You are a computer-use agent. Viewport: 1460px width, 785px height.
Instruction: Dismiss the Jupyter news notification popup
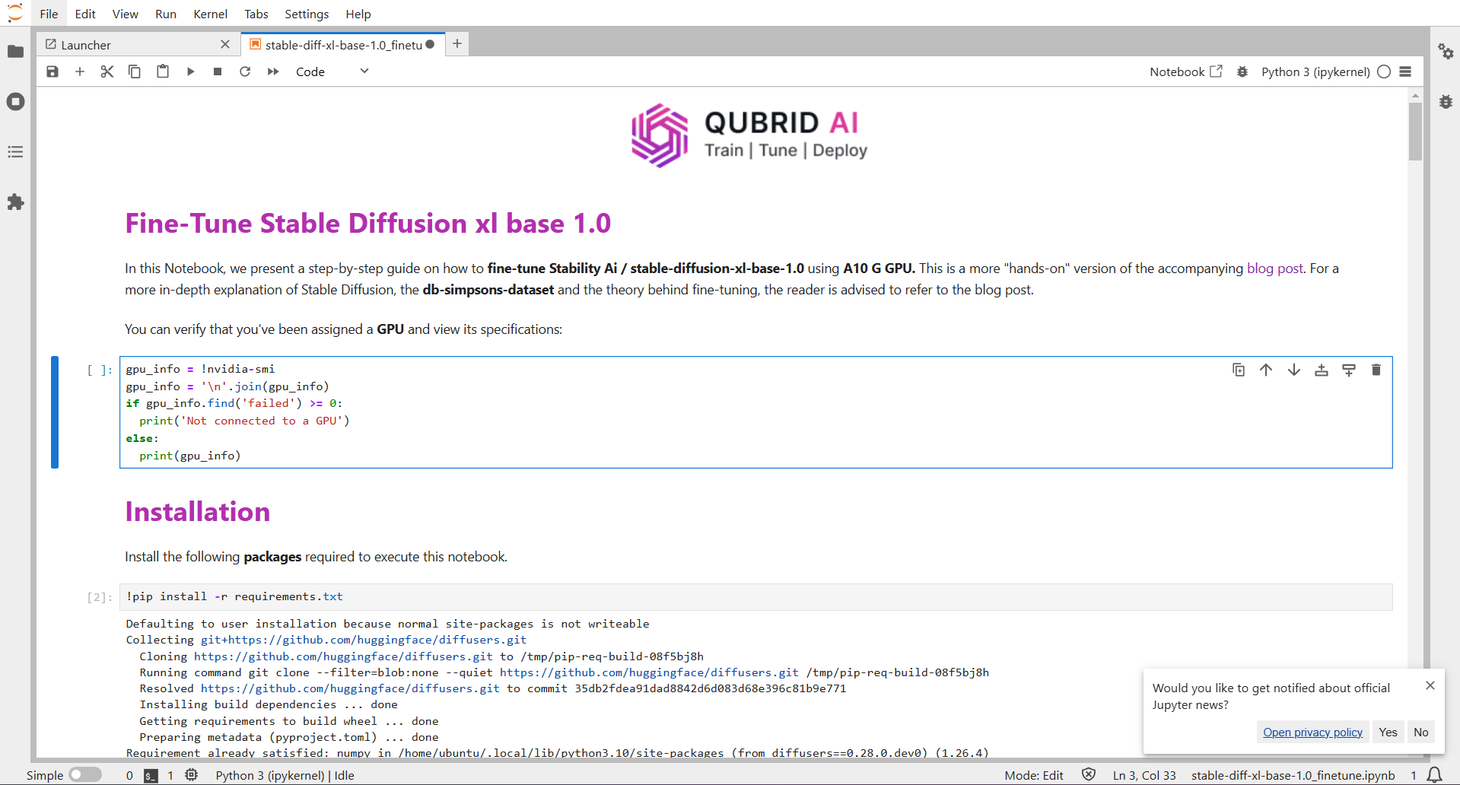(1430, 686)
